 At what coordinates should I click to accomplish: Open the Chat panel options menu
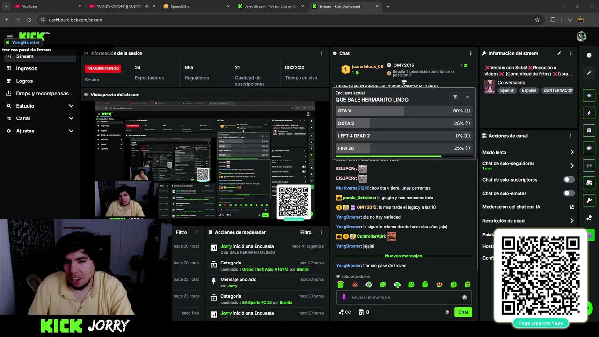click(x=471, y=53)
